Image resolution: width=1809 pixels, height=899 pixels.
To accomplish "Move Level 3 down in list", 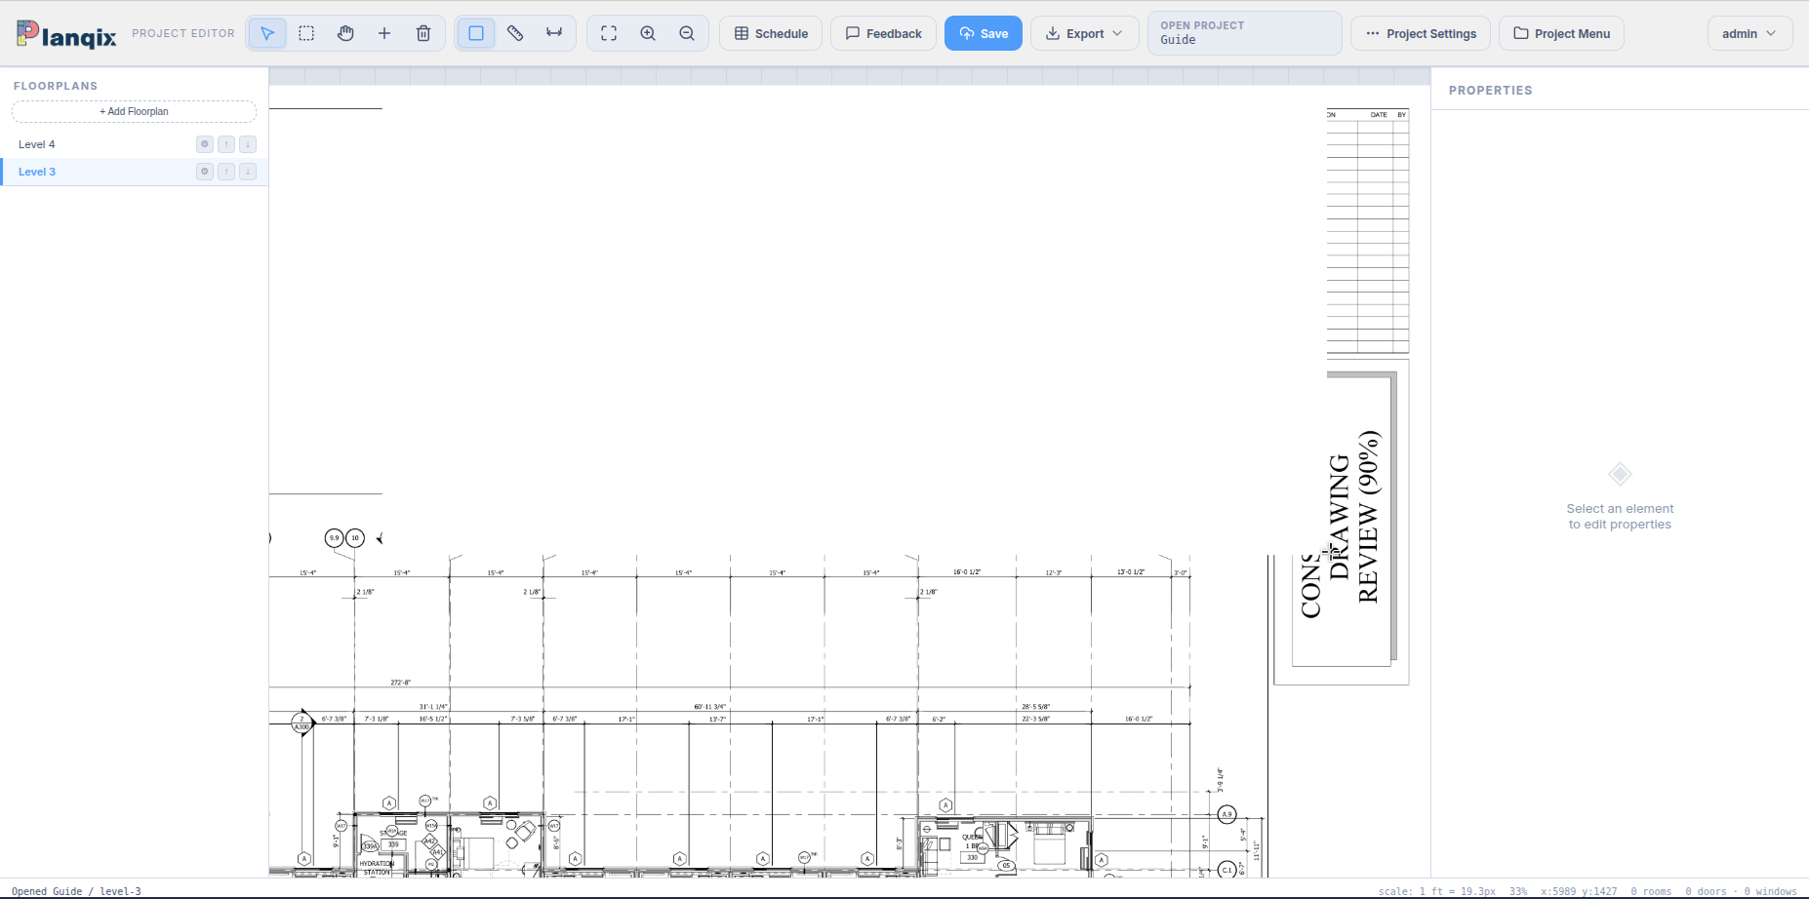I will point(248,172).
